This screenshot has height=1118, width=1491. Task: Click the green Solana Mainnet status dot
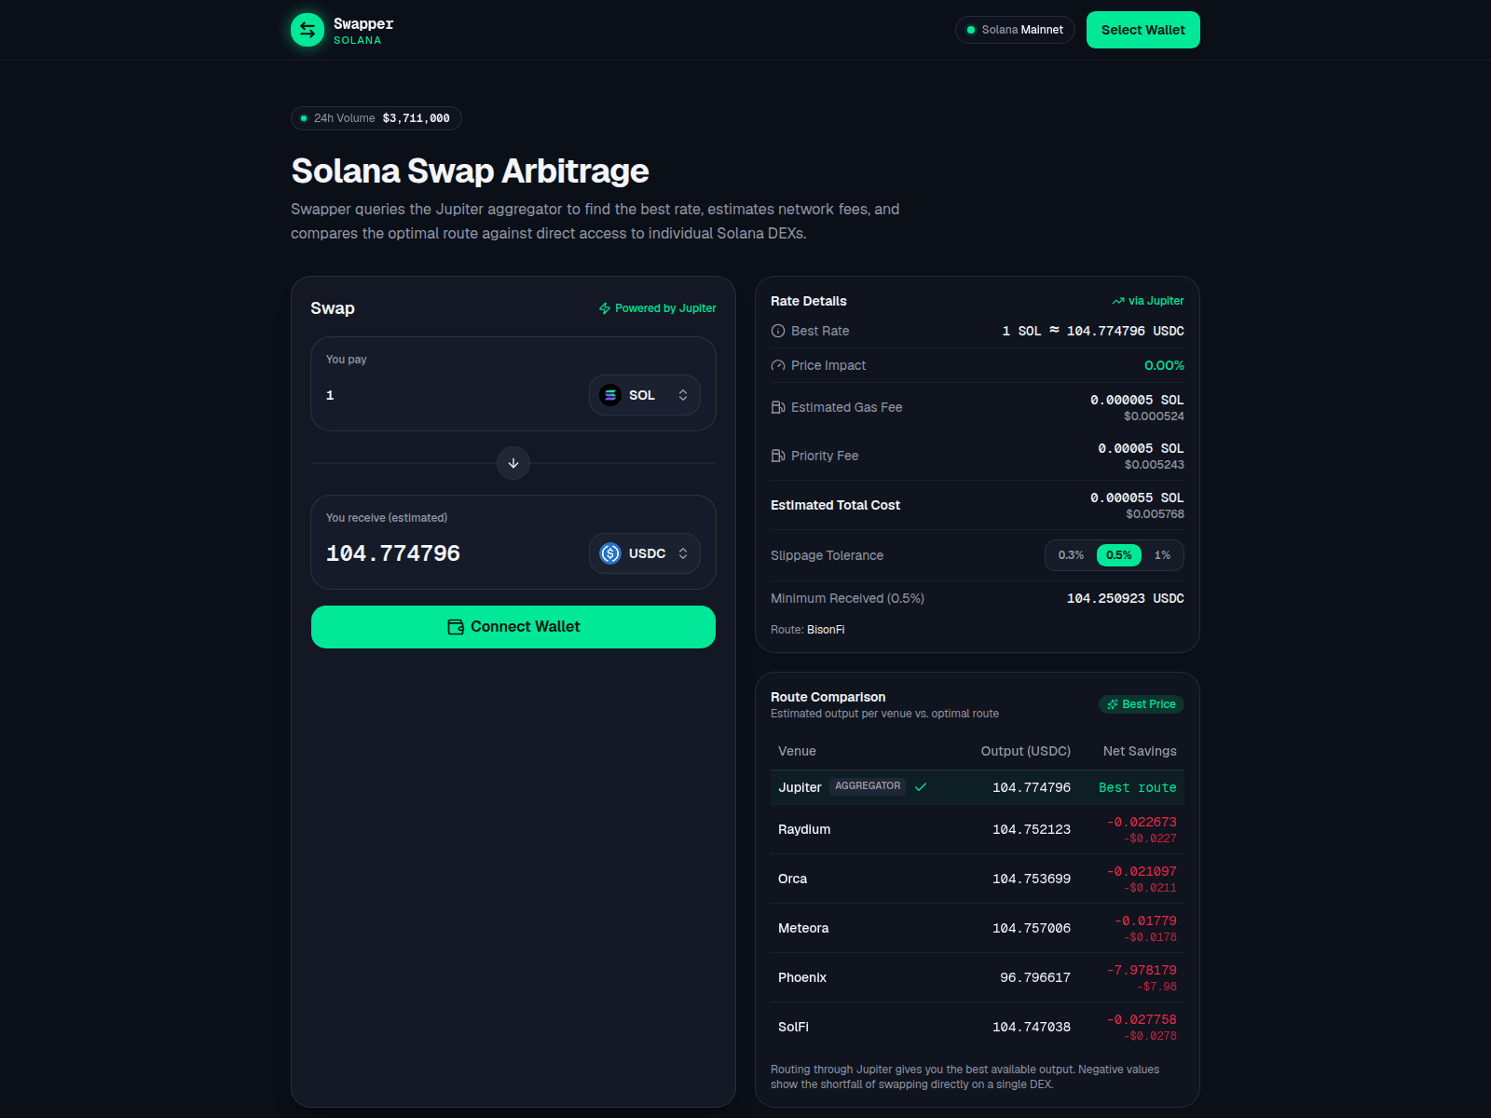(971, 30)
